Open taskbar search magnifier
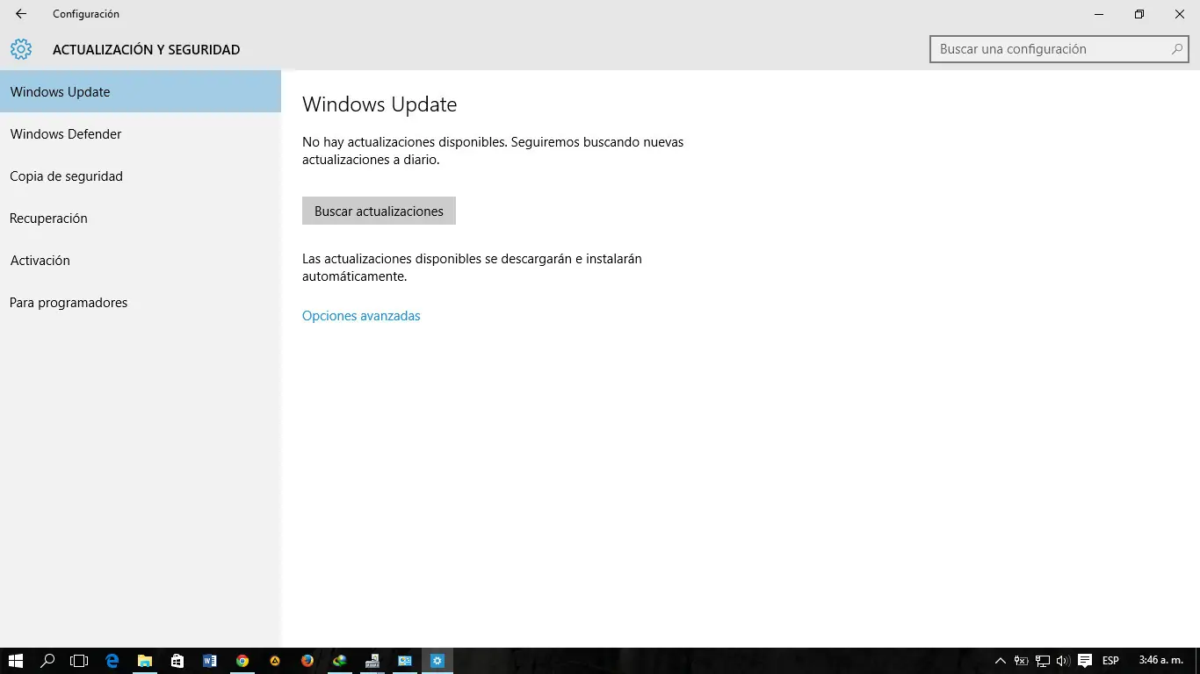Screen dimensions: 1200x674 coord(48,661)
